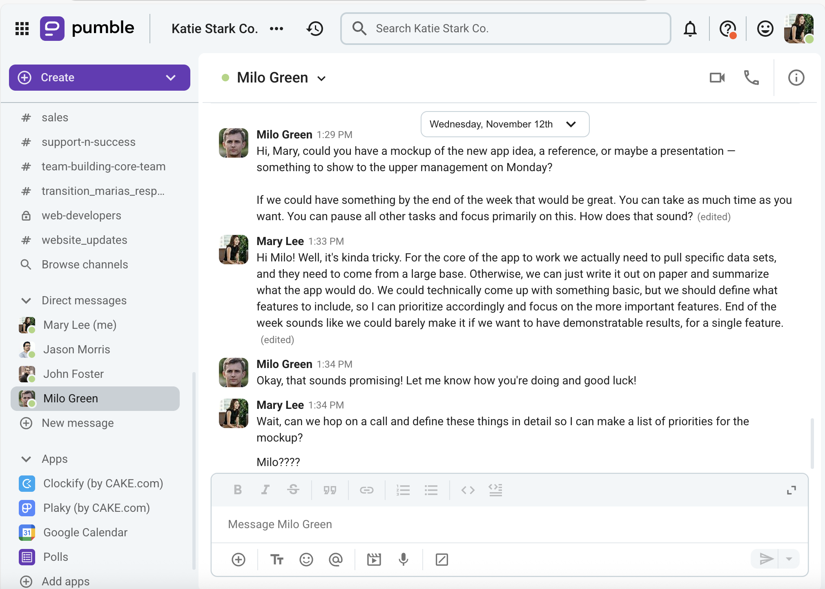Image resolution: width=825 pixels, height=589 pixels.
Task: Expand the Wednesday, November 12th date picker
Action: (505, 124)
